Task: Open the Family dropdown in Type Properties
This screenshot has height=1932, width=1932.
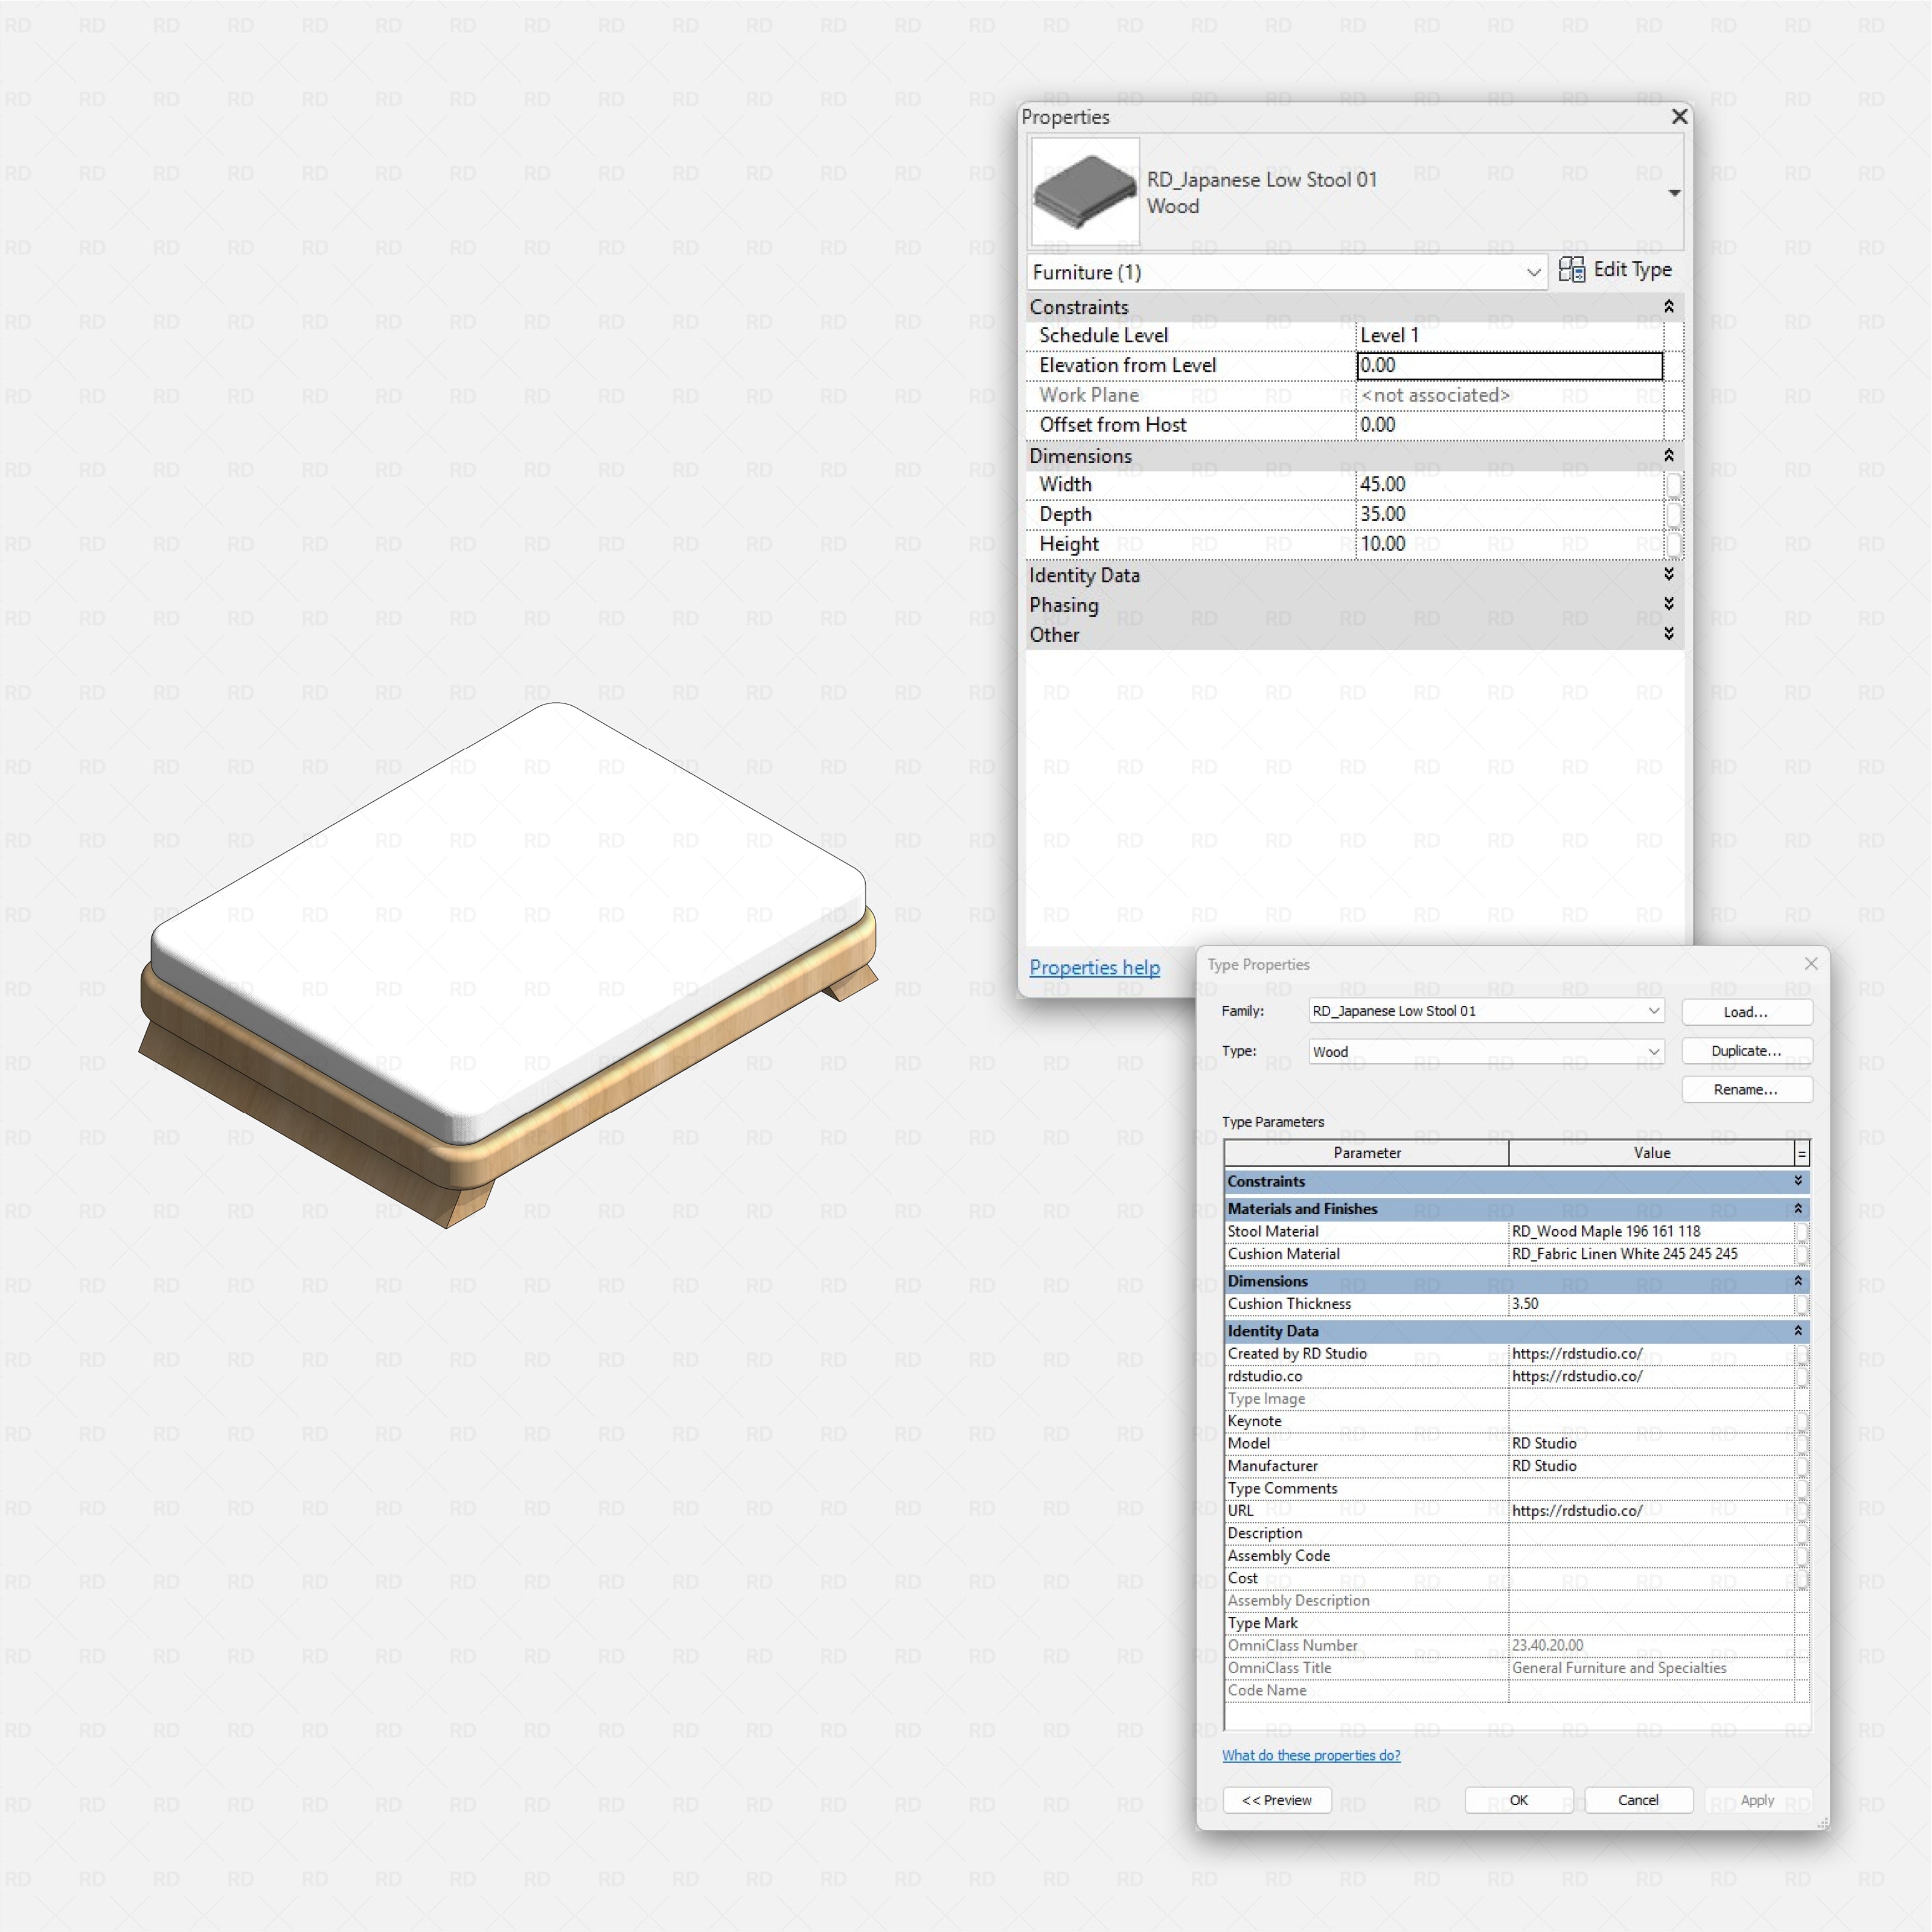Action: pos(1486,1011)
